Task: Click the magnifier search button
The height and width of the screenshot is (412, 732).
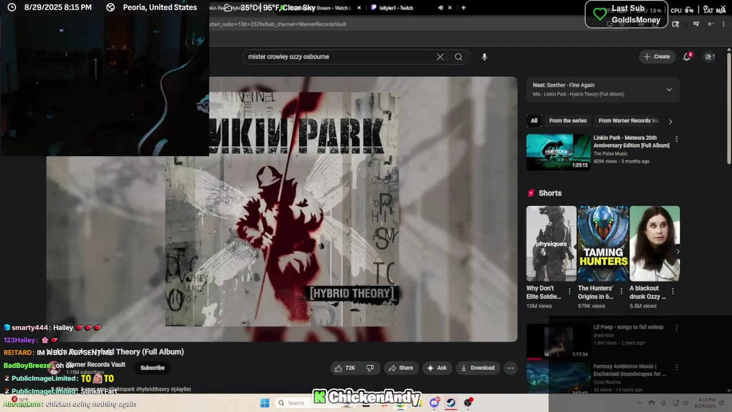Action: tap(459, 57)
